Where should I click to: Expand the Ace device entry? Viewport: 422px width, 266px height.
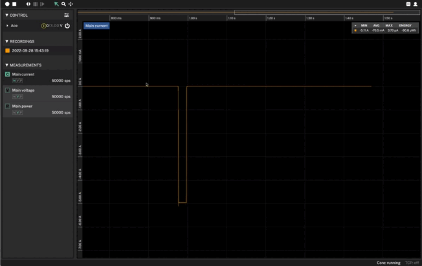point(7,26)
